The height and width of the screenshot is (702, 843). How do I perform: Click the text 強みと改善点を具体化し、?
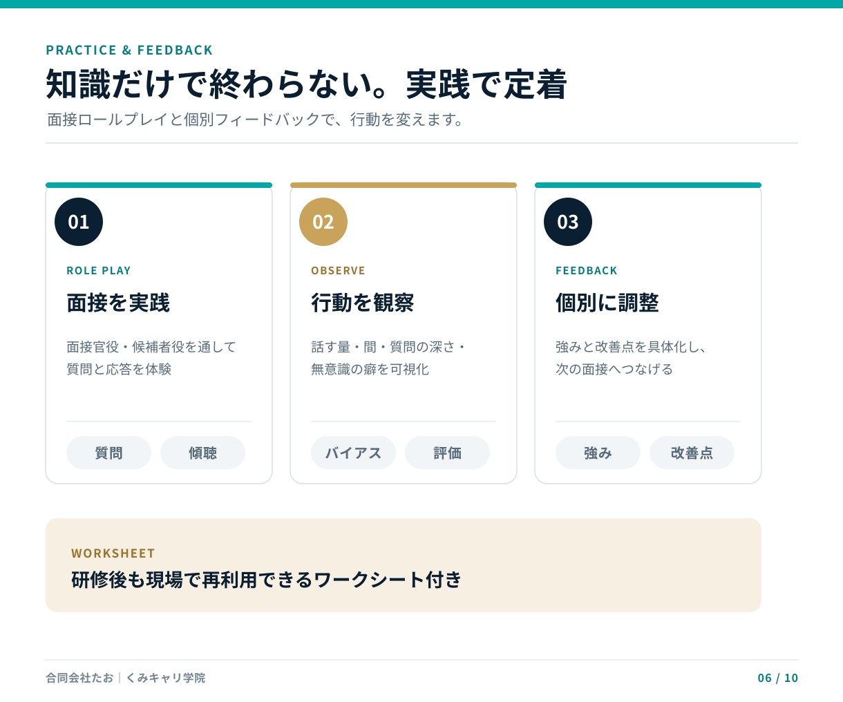coord(631,347)
